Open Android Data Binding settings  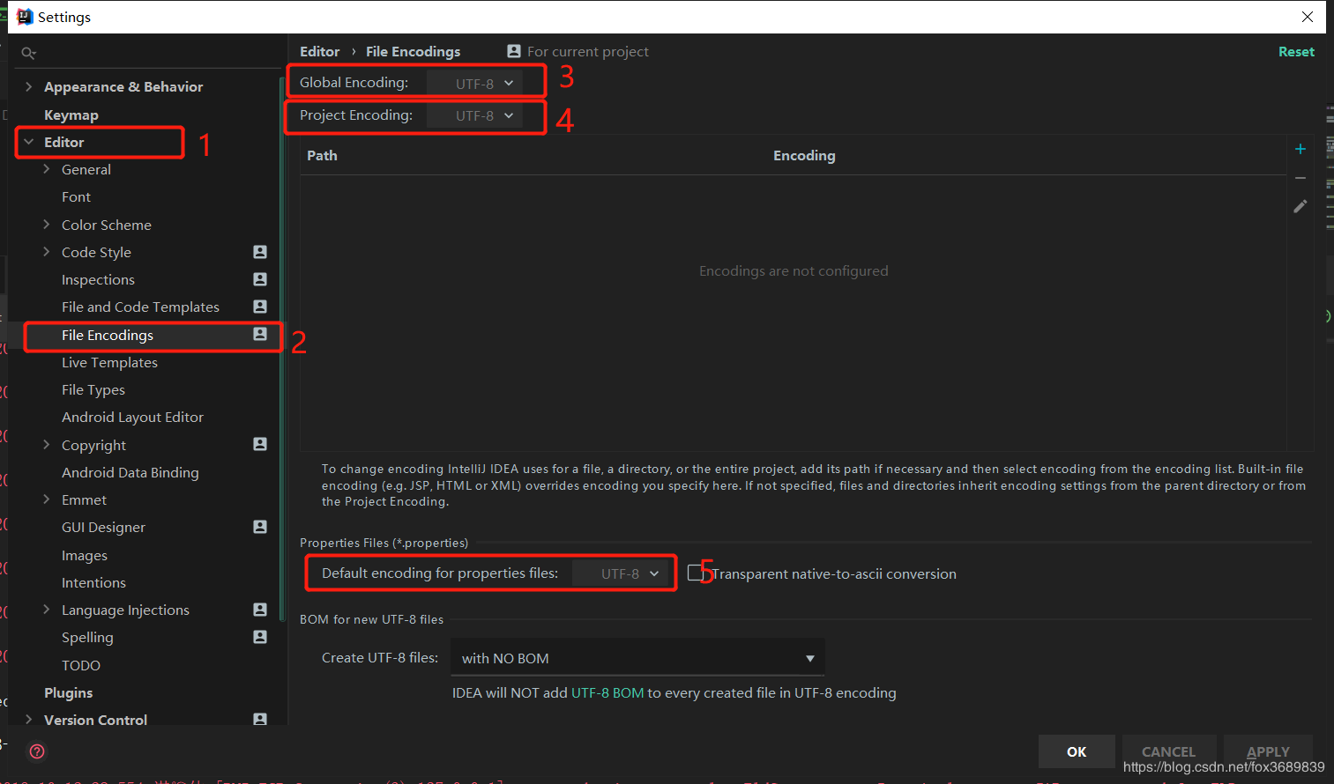click(130, 472)
